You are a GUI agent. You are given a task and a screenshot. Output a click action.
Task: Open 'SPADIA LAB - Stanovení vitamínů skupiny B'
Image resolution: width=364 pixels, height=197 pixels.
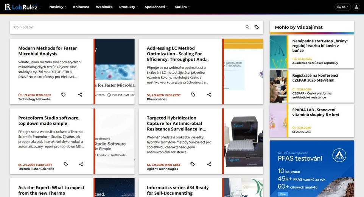click(316, 112)
